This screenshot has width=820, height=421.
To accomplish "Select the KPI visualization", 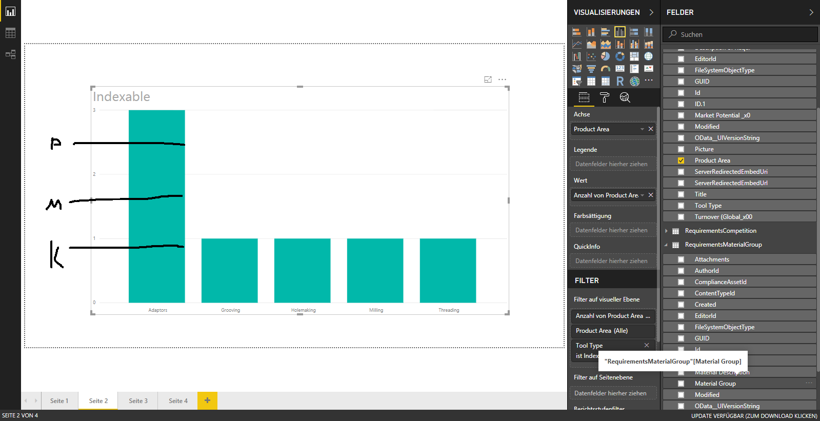I will click(649, 69).
